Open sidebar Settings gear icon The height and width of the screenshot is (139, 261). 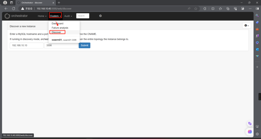tap(257, 134)
